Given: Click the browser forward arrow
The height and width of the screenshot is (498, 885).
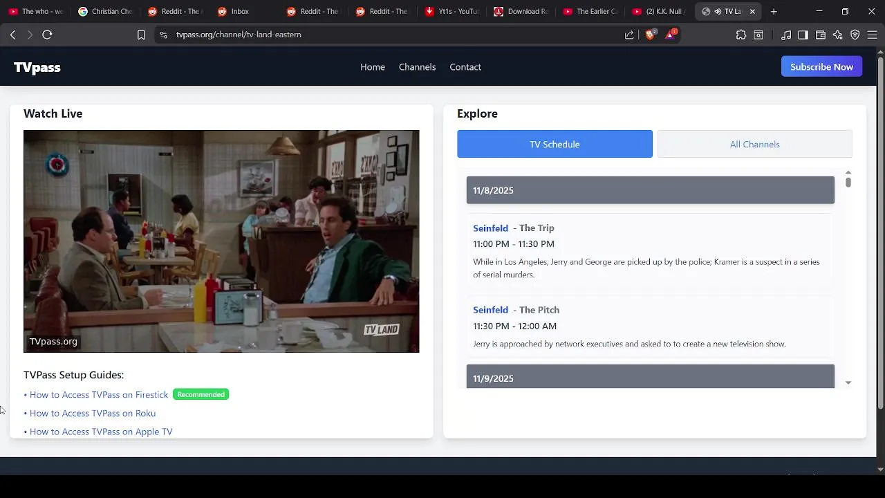Looking at the screenshot, I should [30, 35].
